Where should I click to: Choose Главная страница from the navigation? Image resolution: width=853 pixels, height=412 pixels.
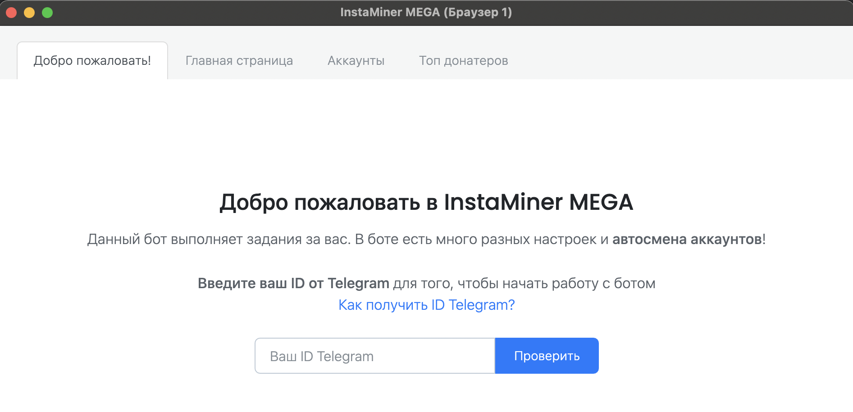coord(239,60)
